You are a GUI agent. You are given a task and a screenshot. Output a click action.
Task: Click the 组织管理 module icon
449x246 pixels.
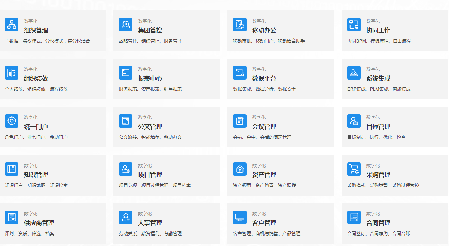(x=11, y=24)
